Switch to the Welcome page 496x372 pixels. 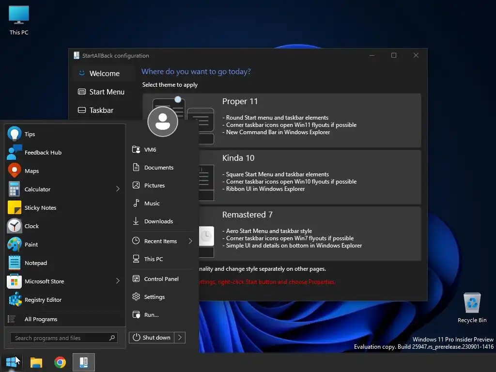(105, 74)
